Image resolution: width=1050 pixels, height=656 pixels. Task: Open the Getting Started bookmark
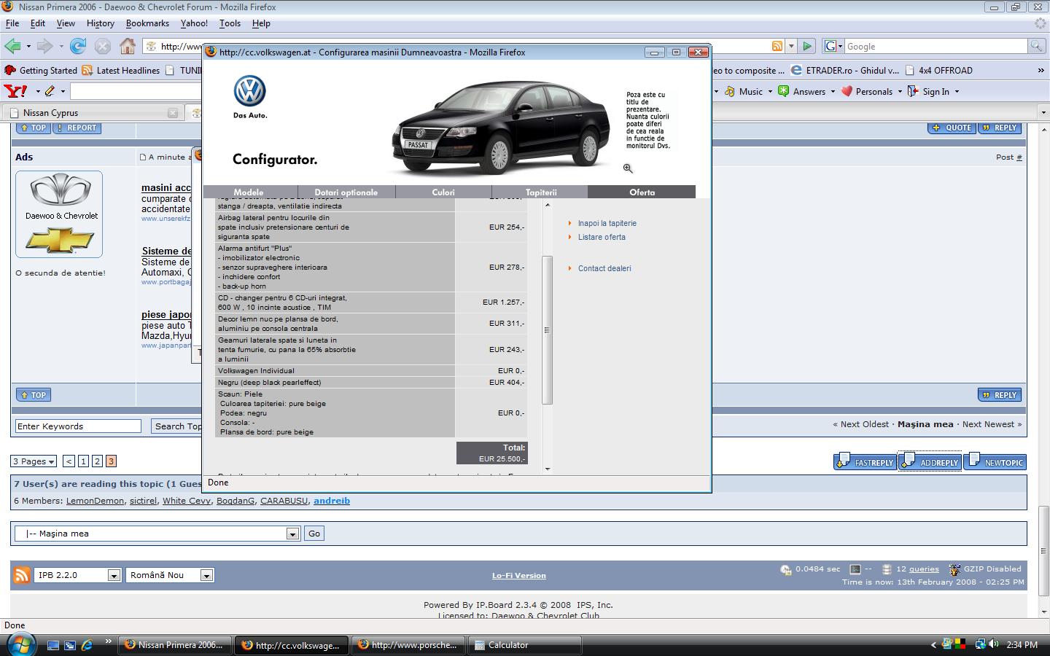(42, 71)
